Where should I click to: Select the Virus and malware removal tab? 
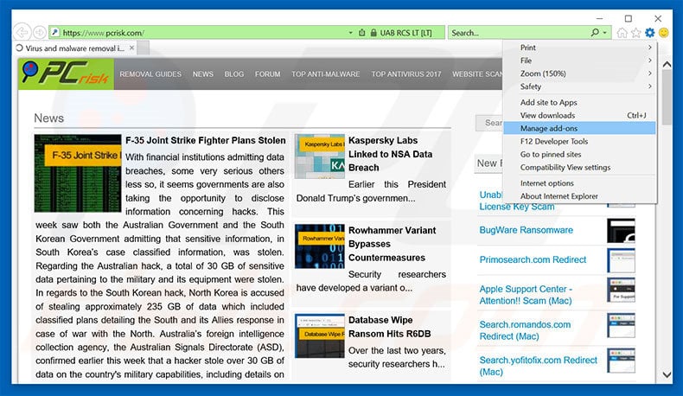(74, 48)
